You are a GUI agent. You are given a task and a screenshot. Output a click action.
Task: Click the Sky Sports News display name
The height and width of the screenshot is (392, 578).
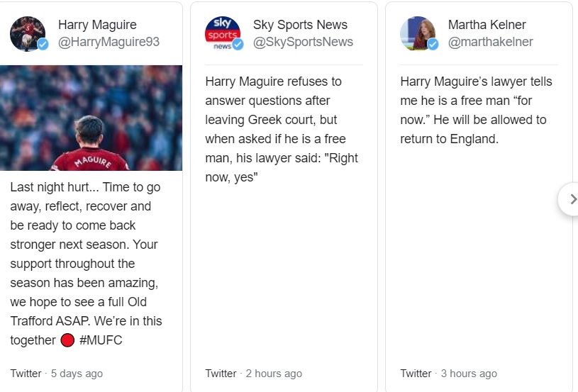[300, 25]
